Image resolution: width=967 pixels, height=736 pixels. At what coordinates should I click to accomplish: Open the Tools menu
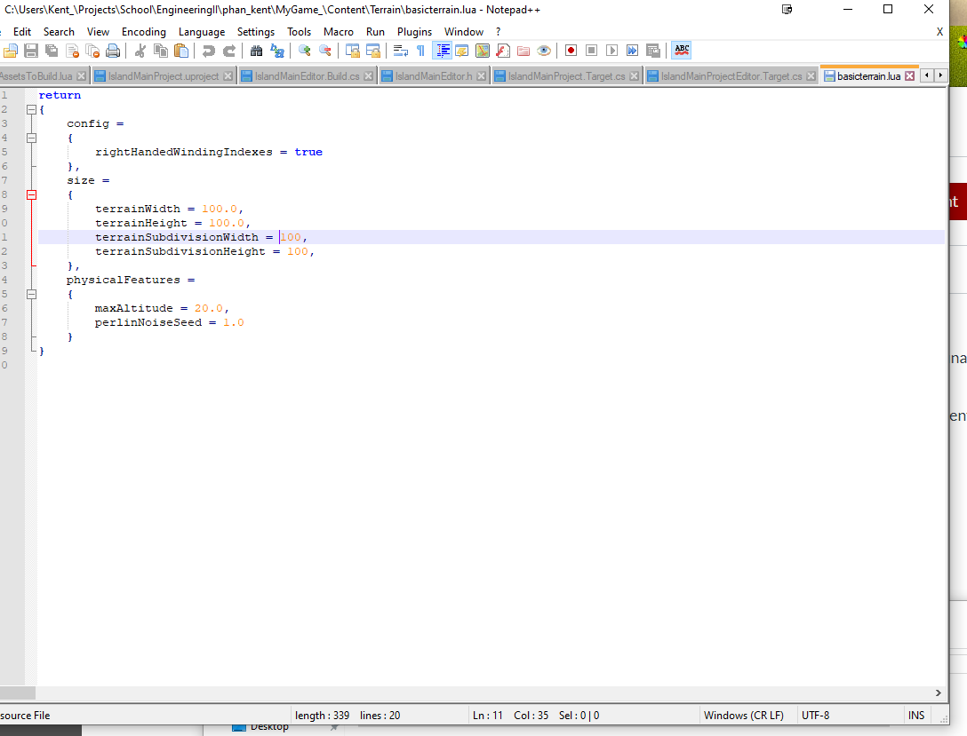pos(300,32)
